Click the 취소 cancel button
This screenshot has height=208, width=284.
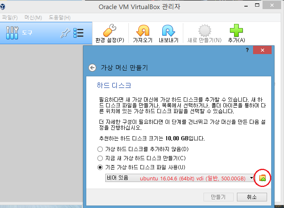pos(252,197)
